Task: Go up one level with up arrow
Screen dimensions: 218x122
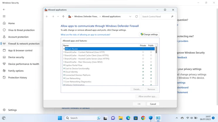Action: (63, 17)
